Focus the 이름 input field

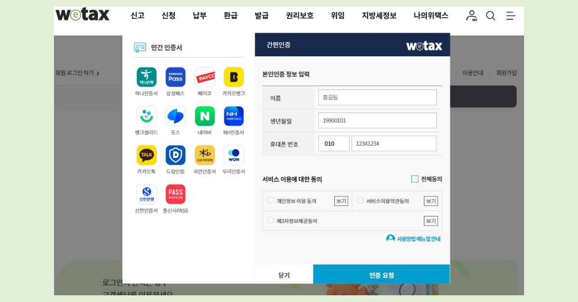[x=378, y=97]
